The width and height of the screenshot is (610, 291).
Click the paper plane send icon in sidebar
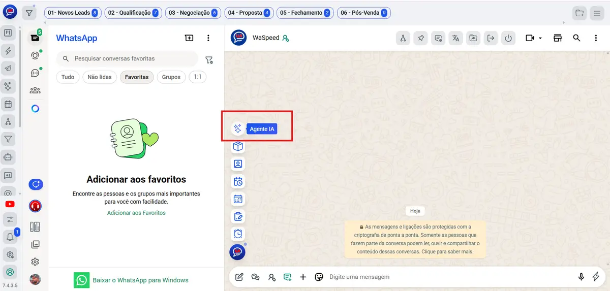[x=8, y=69]
